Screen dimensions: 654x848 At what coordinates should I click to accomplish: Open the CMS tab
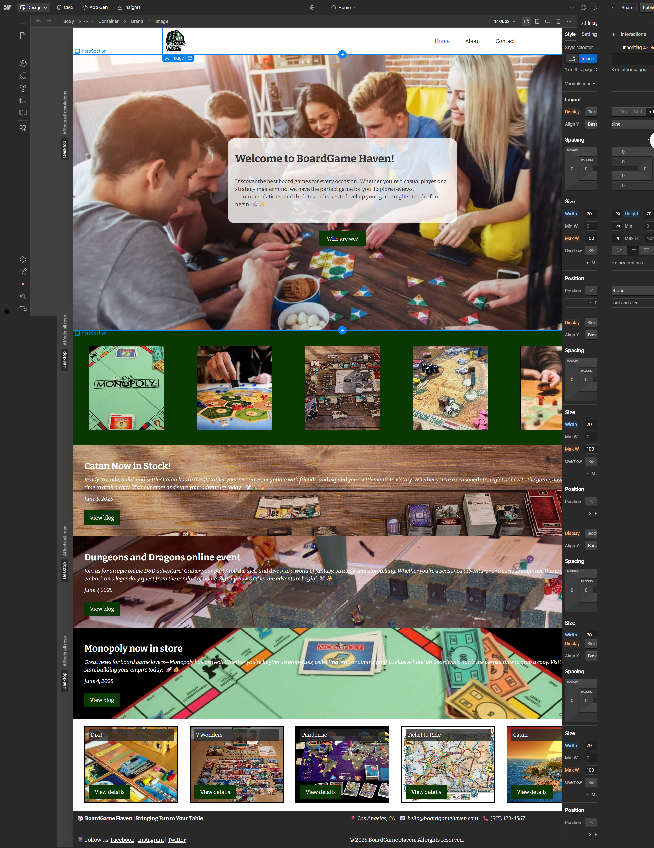pyautogui.click(x=65, y=7)
